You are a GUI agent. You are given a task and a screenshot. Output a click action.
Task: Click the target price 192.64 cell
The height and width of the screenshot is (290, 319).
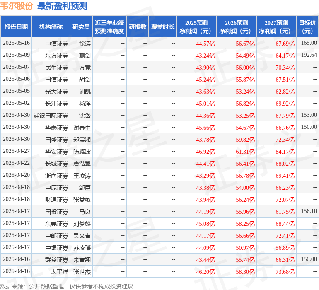(x=309, y=55)
